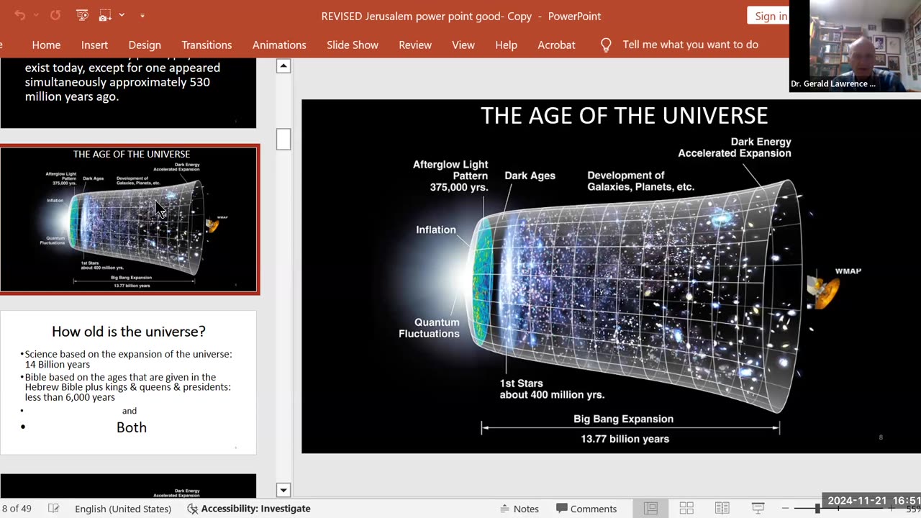Click the Redo icon in title bar
This screenshot has height=518, width=921.
tap(55, 15)
